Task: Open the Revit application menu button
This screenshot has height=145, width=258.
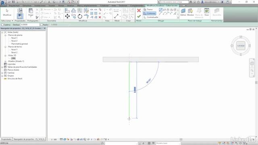Action: pos(3,3)
